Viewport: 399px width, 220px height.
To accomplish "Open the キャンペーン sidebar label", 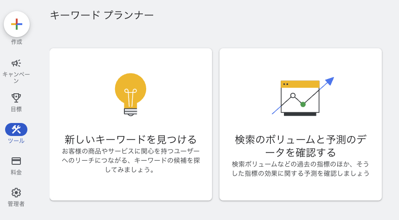I will coord(16,78).
